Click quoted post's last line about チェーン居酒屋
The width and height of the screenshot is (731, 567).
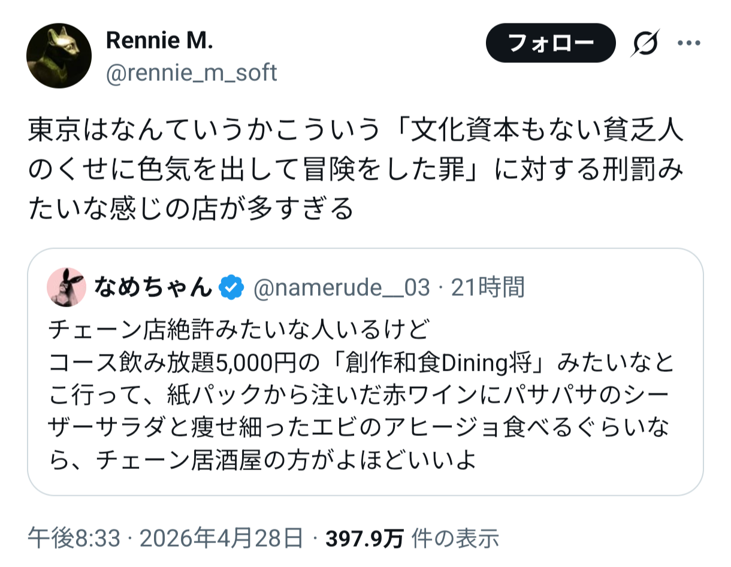[261, 460]
